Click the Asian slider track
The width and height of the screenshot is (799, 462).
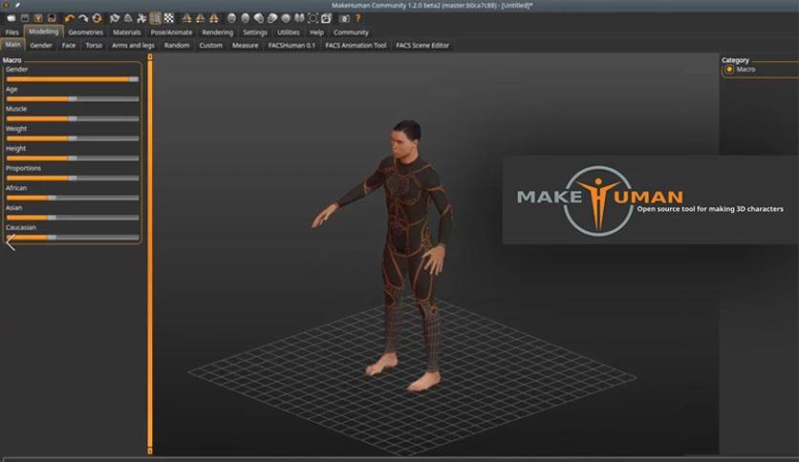[x=73, y=218]
